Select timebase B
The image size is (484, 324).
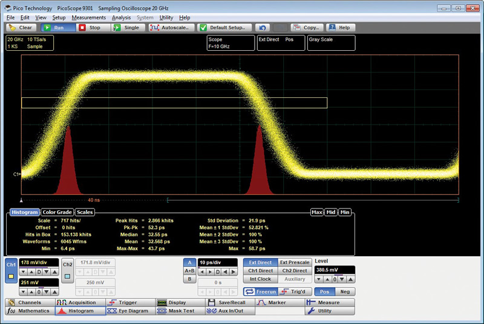coord(189,279)
